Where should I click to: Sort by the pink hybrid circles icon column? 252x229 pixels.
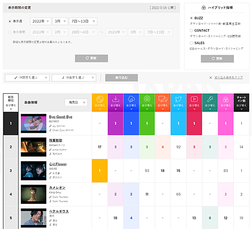[226, 103]
